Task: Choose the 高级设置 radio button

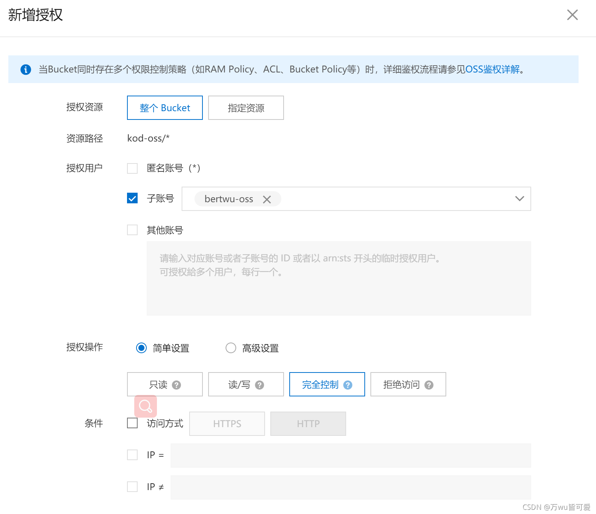Action: [x=231, y=348]
